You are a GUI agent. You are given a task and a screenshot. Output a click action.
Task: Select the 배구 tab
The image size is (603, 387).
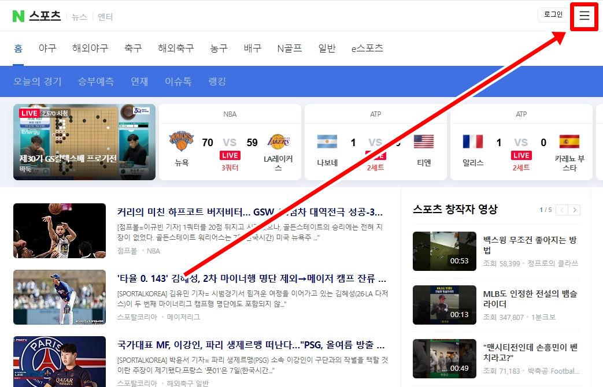(x=253, y=49)
